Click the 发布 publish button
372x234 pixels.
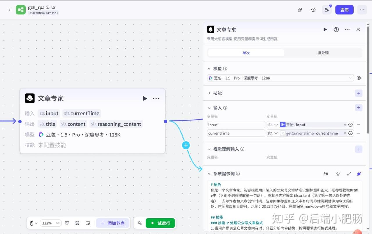click(344, 10)
